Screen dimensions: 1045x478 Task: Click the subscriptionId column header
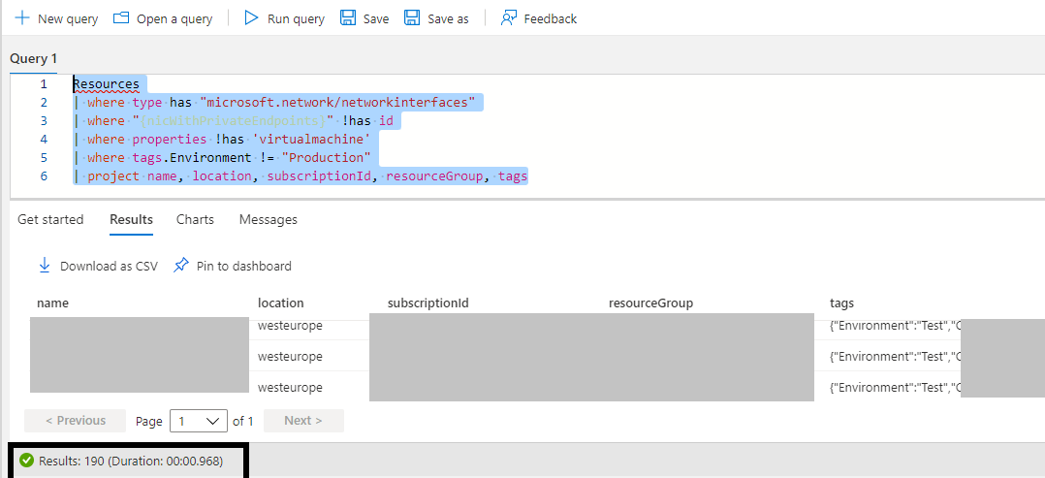pyautogui.click(x=427, y=303)
